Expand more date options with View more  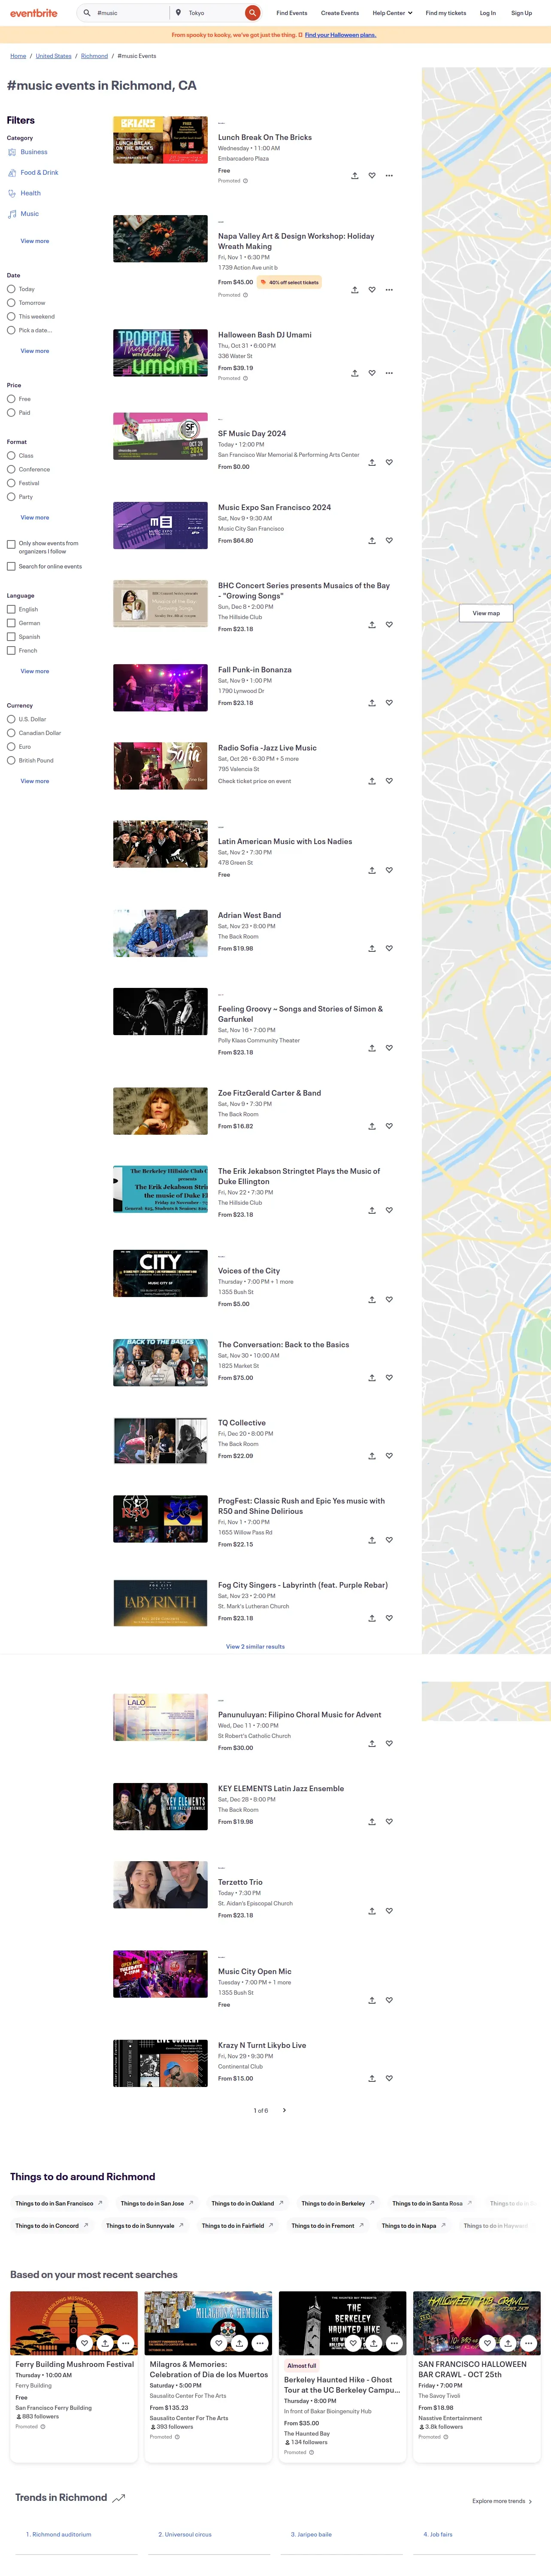pos(35,351)
